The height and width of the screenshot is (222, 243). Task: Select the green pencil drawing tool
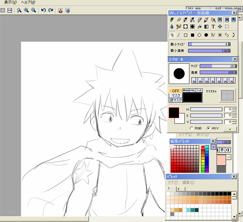[172, 20]
